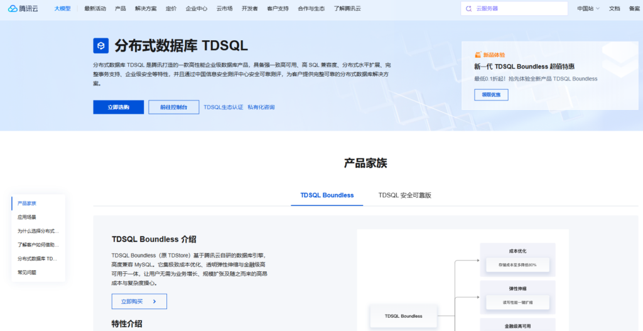Click the 产品家族 section heading
The width and height of the screenshot is (643, 331).
coord(365,163)
